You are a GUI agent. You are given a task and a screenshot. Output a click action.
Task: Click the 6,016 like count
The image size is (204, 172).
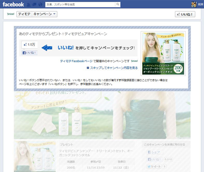[168, 160]
